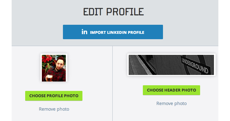
Task: Click the beer glass in profile picture
Action: coord(49,78)
